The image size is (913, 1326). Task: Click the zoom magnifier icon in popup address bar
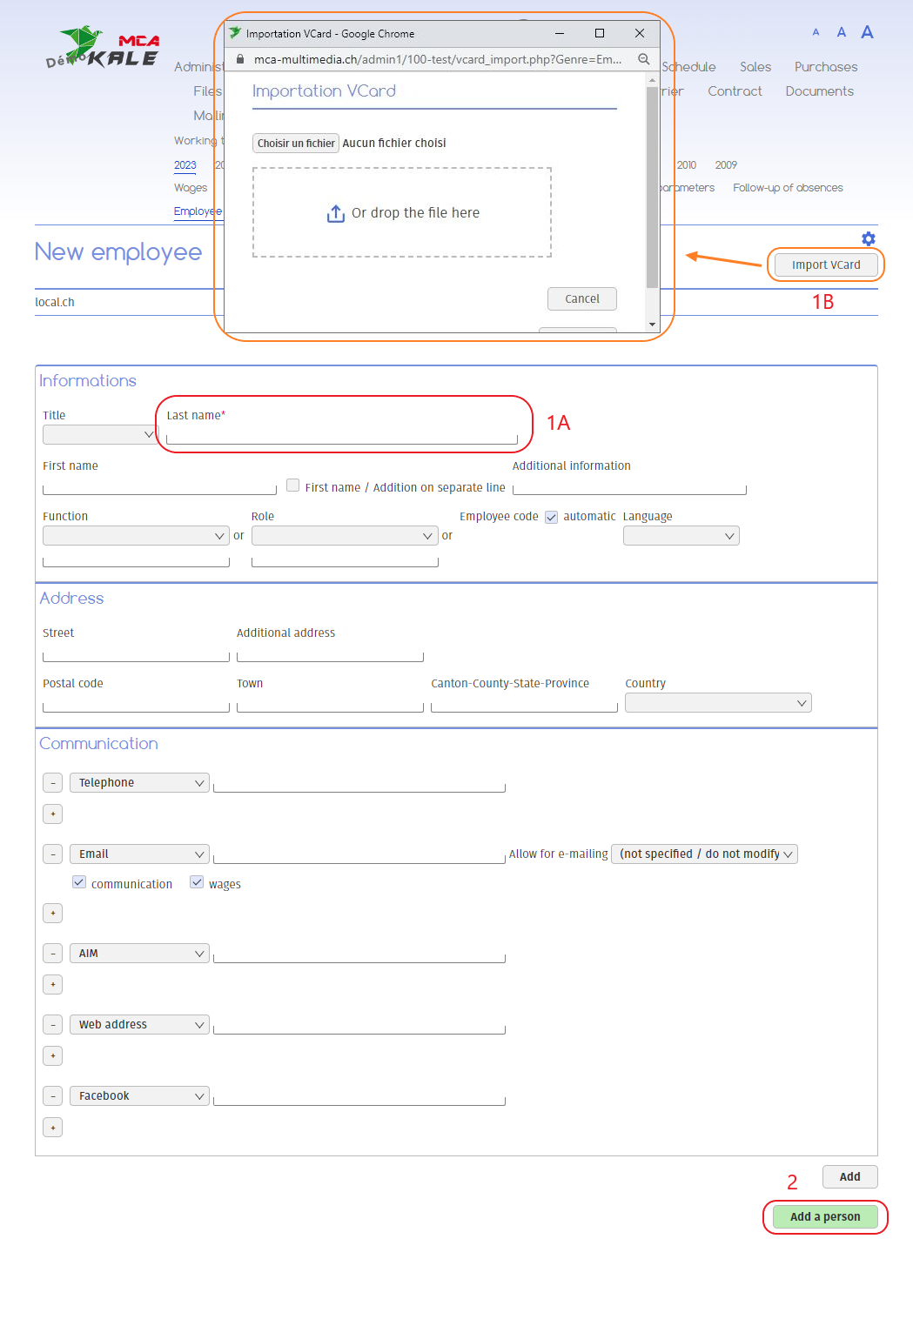coord(643,59)
